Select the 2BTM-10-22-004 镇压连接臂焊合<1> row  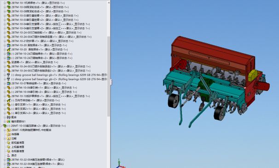tap(37, 164)
